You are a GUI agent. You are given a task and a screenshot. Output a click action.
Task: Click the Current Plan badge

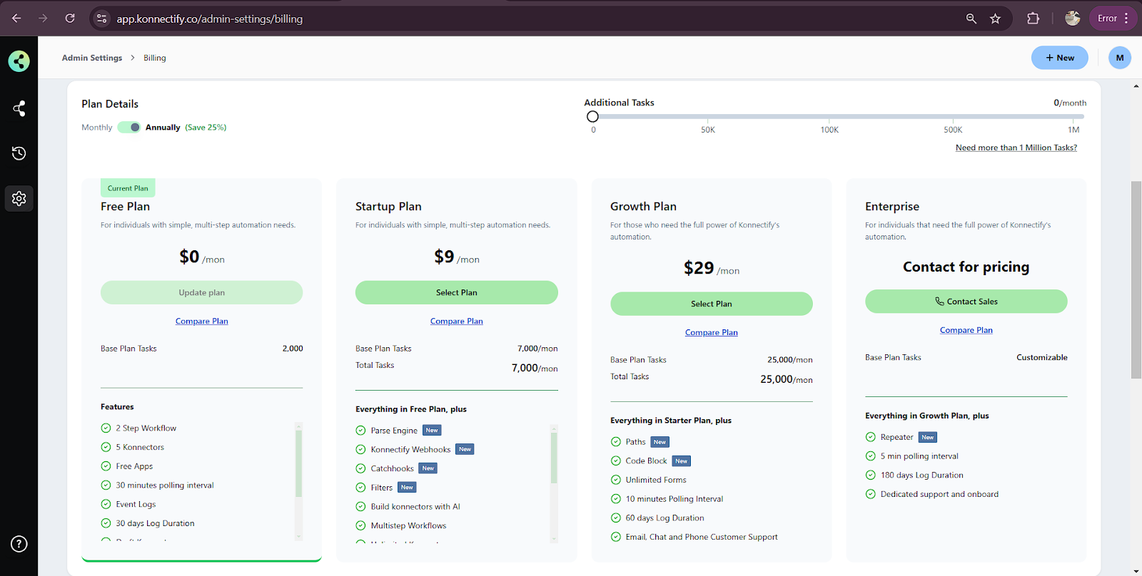coord(128,188)
